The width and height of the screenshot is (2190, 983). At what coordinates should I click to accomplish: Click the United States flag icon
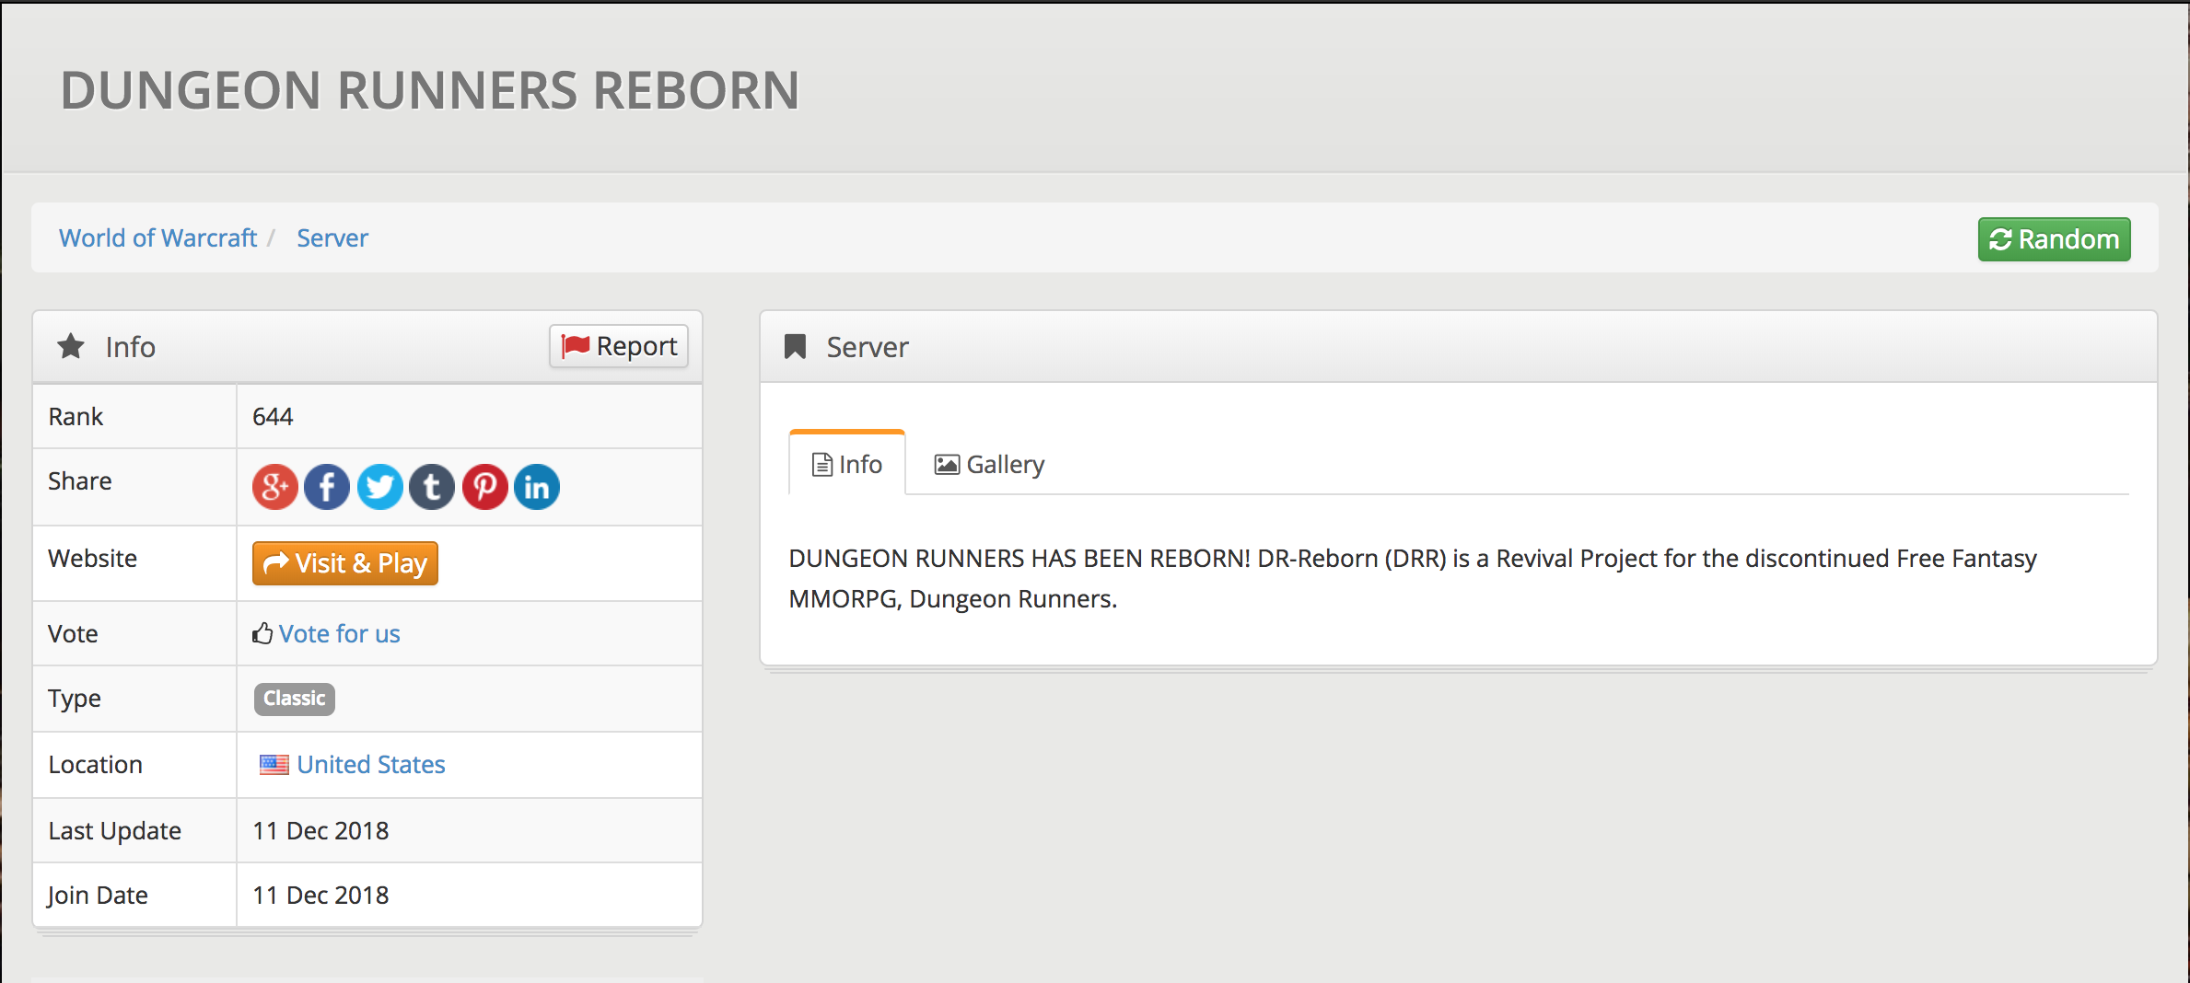coord(274,765)
